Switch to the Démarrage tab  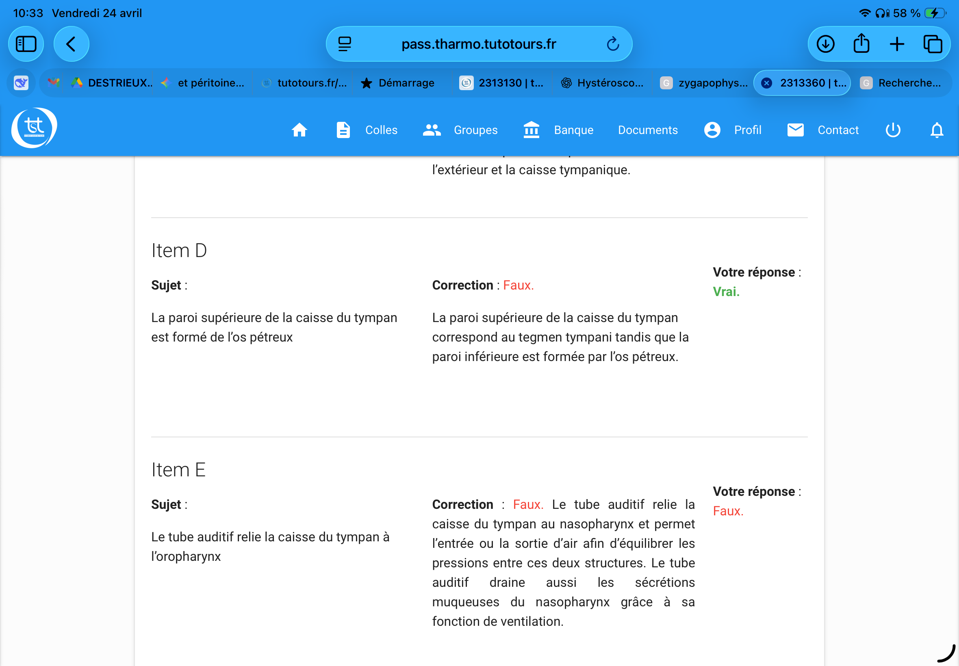coord(399,83)
